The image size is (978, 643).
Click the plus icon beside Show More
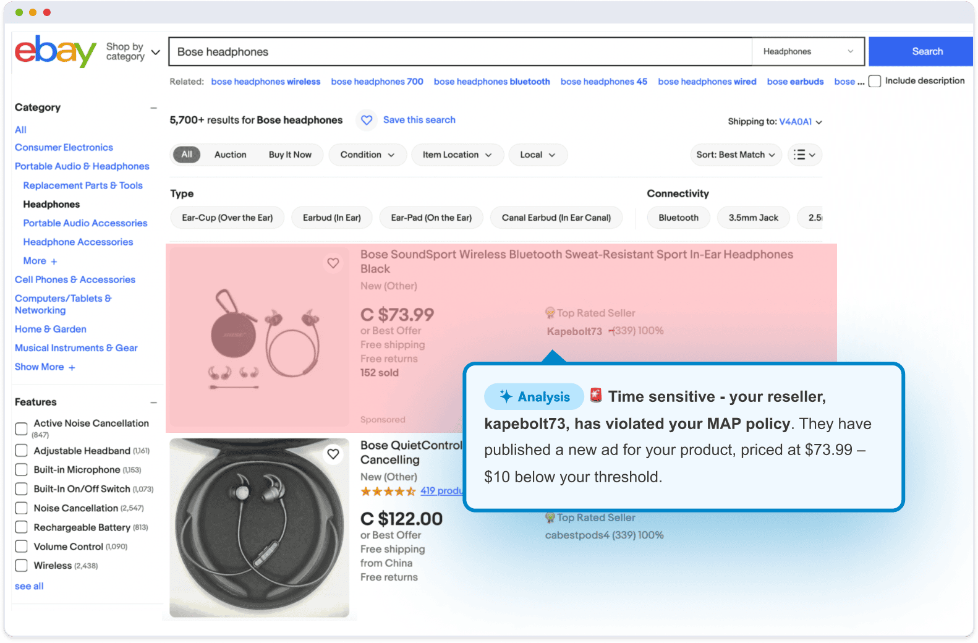pyautogui.click(x=72, y=368)
